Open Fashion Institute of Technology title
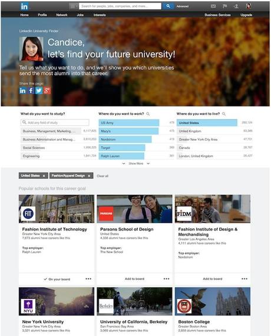271x336 pixels. tap(55, 229)
